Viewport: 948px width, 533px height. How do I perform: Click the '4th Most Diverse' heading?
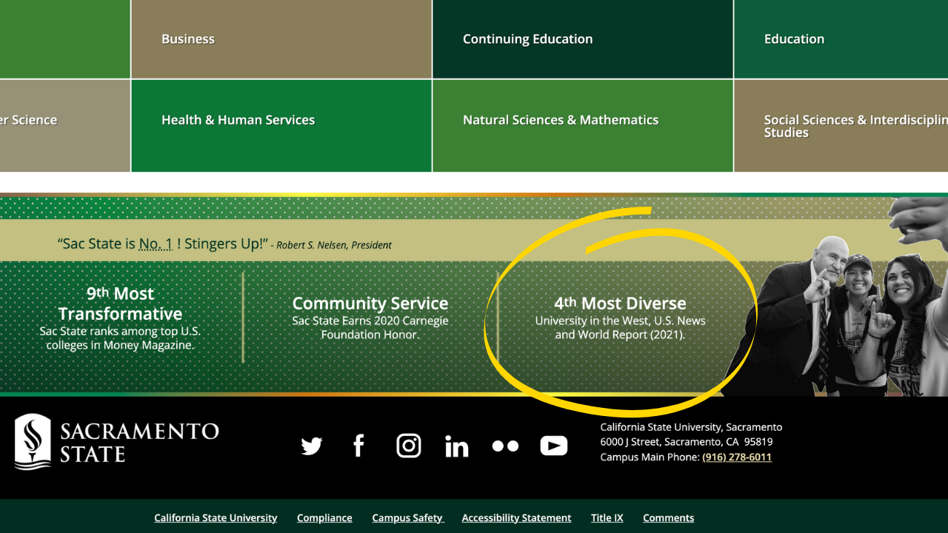[620, 304]
